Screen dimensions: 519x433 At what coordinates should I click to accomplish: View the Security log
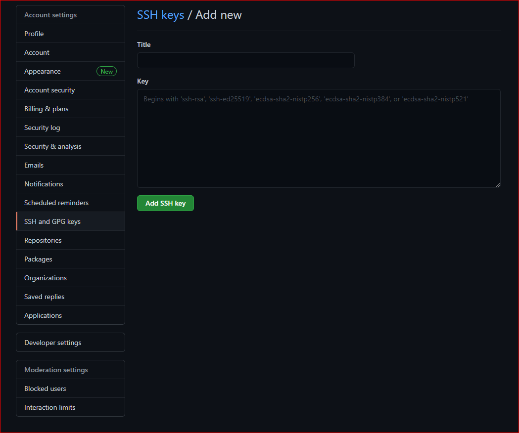(42, 128)
